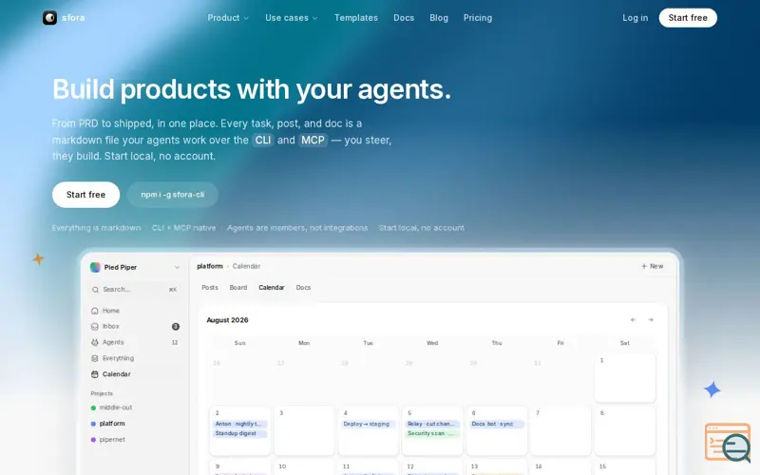Image resolution: width=760 pixels, height=475 pixels.
Task: Click the Log in link
Action: [635, 18]
